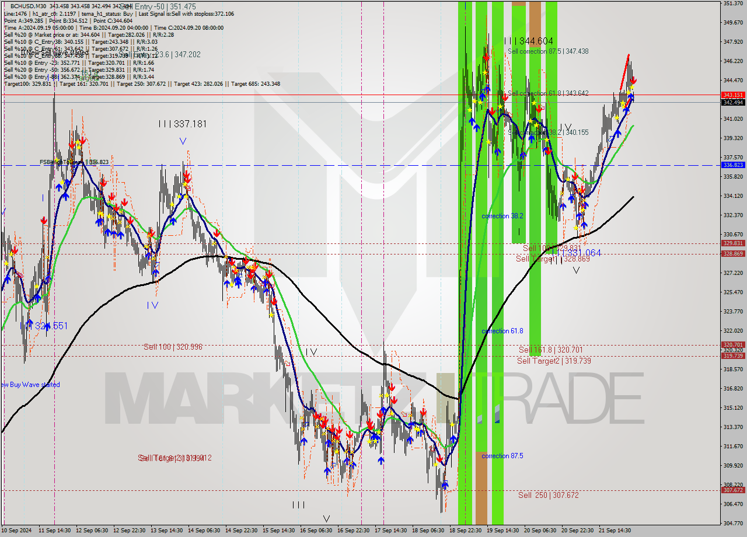The height and width of the screenshot is (537, 747).
Task: Click the '14 Sep 06:30' time label
Action: [x=204, y=531]
